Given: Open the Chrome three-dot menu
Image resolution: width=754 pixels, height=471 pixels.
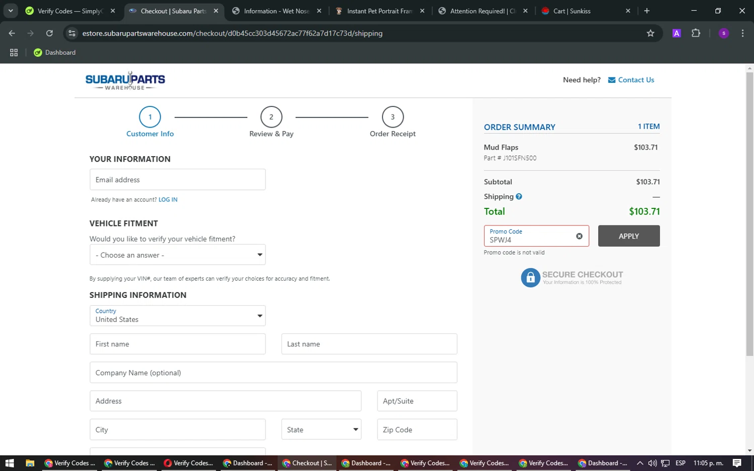Looking at the screenshot, I should pyautogui.click(x=742, y=33).
